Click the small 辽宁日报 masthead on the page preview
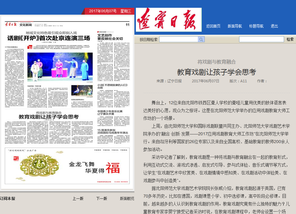Screen dimensions: 296x214 [11, 25]
